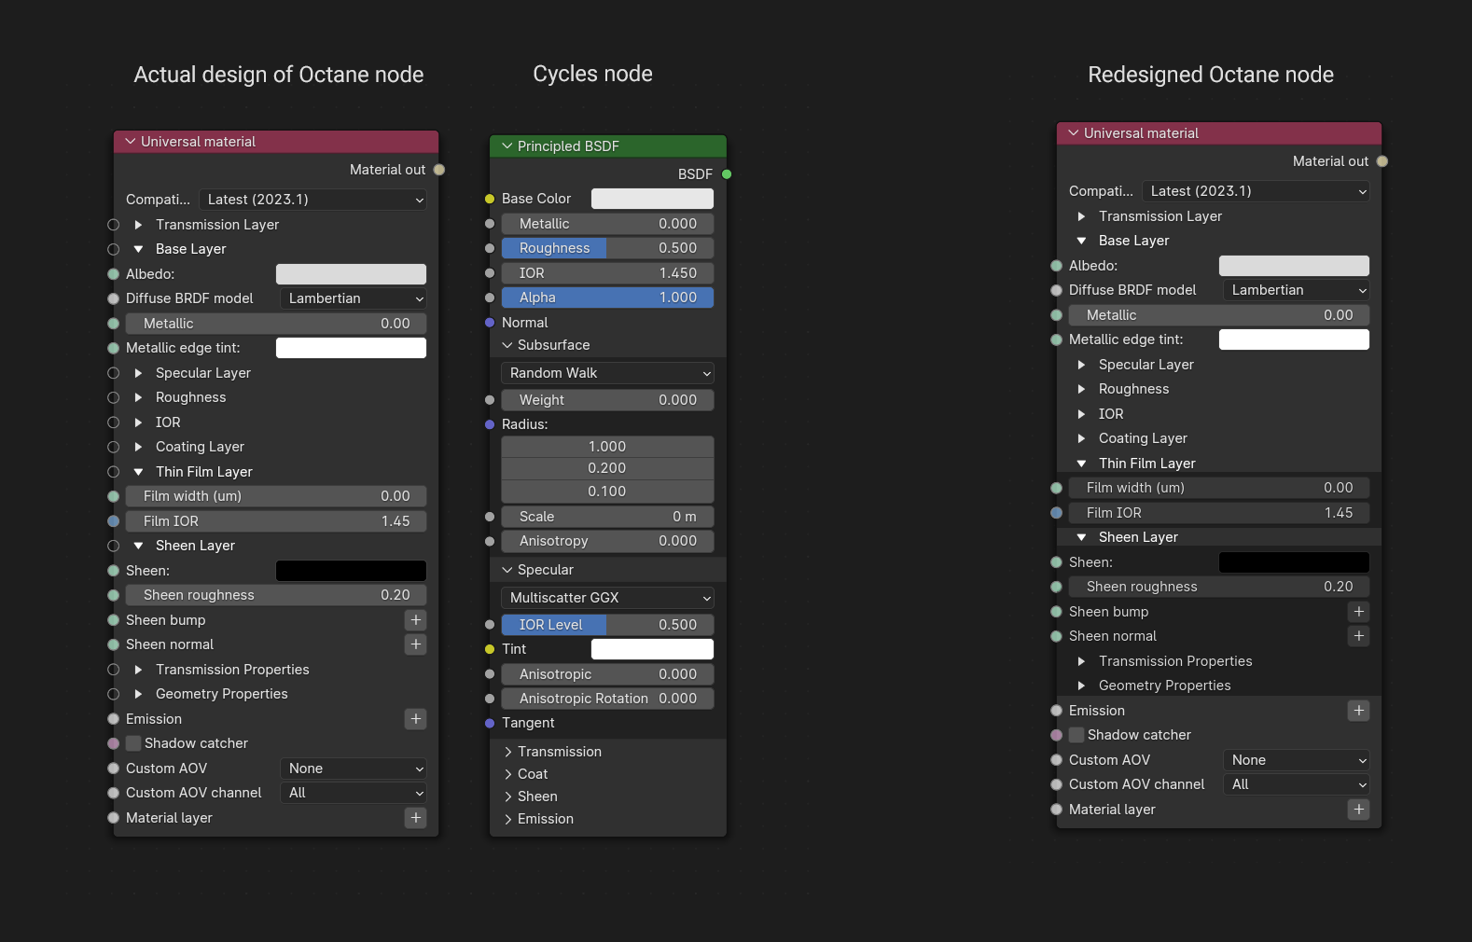Click the plus beside Material layer, redesigned node

pos(1359,810)
